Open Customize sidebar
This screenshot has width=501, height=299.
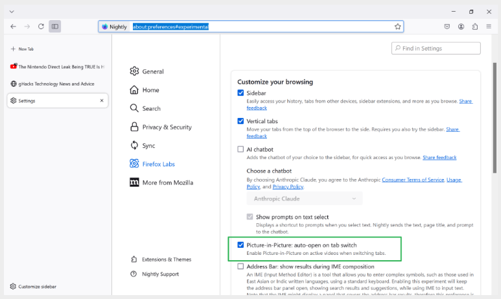click(33, 287)
